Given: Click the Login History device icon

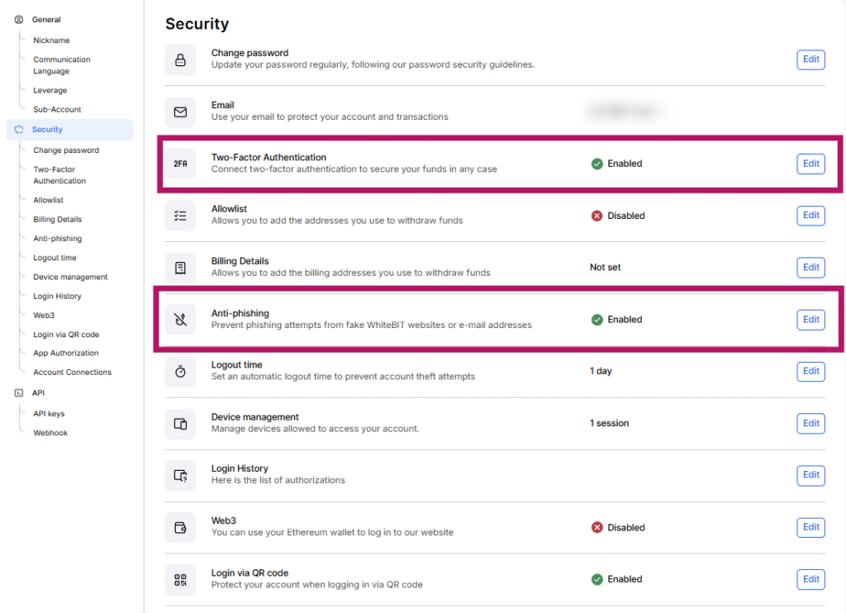Looking at the screenshot, I should coord(180,475).
